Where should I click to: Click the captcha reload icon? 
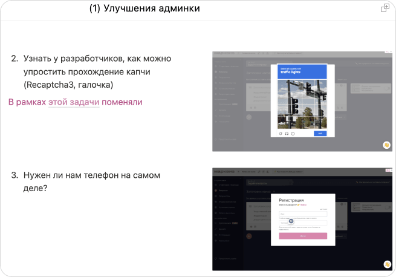pyautogui.click(x=281, y=134)
